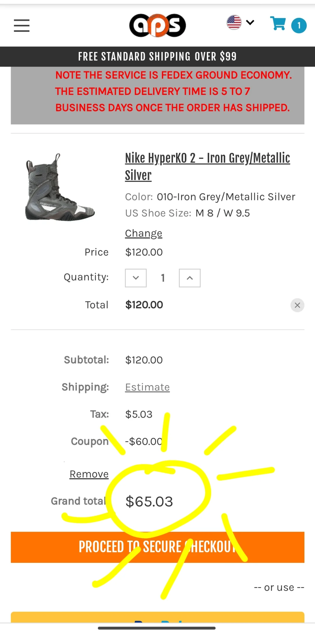315x635 pixels.
Task: Open the Nike HyperKO 2 product title link
Action: [x=207, y=166]
